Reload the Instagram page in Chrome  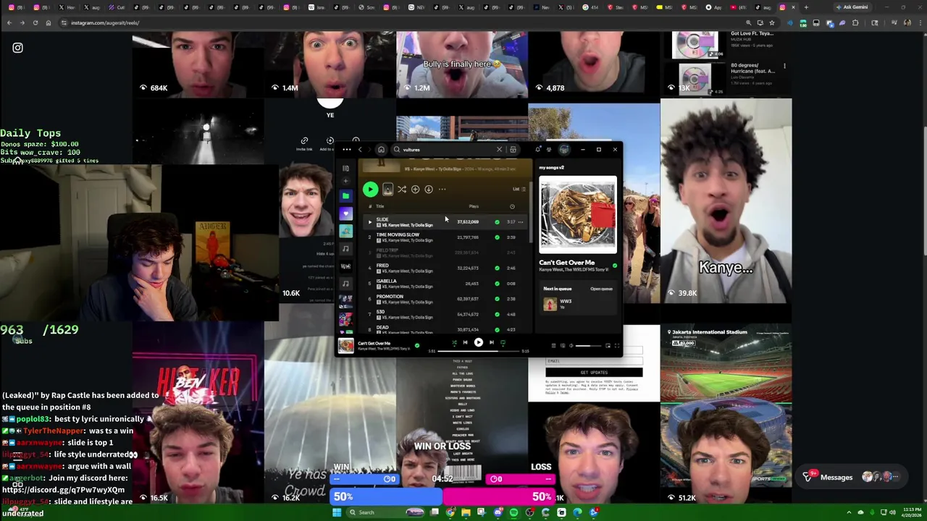point(35,22)
